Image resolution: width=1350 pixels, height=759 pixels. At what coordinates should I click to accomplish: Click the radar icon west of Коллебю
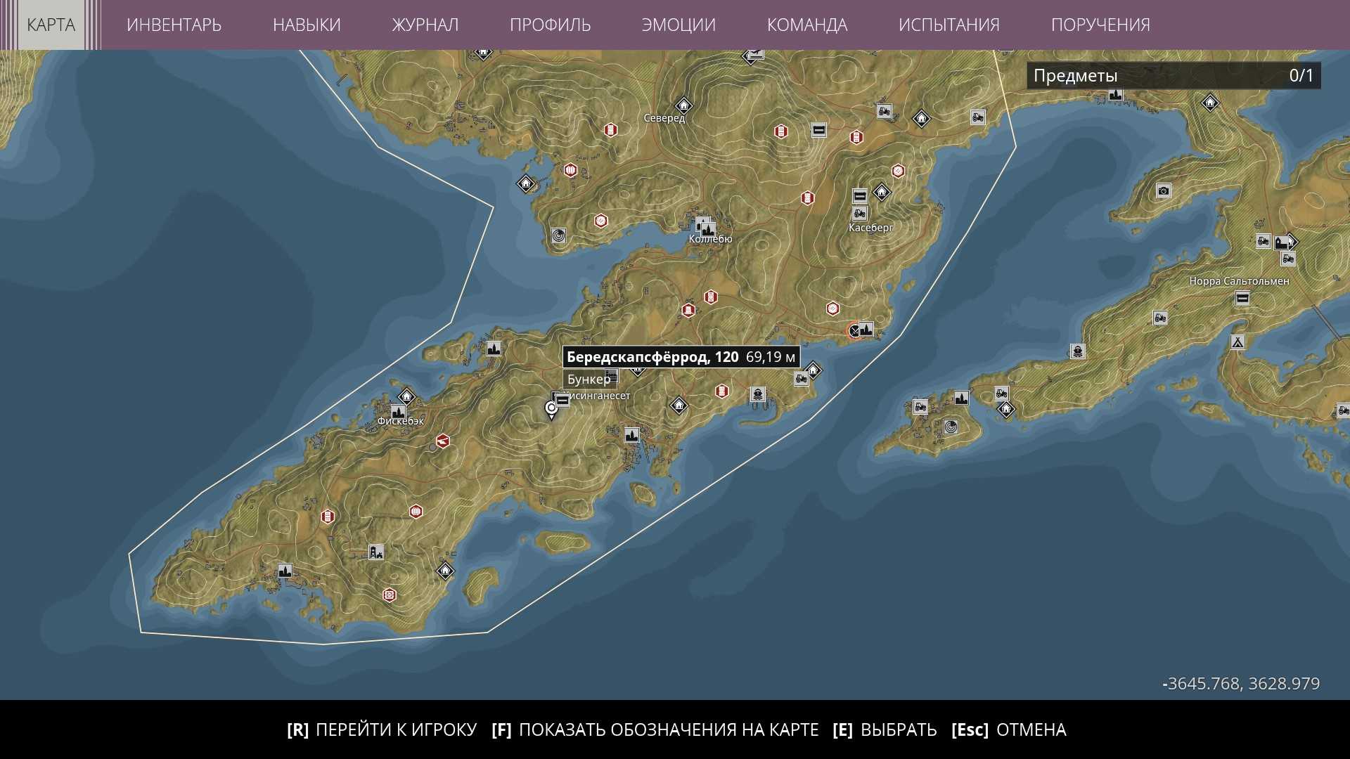[x=559, y=235]
